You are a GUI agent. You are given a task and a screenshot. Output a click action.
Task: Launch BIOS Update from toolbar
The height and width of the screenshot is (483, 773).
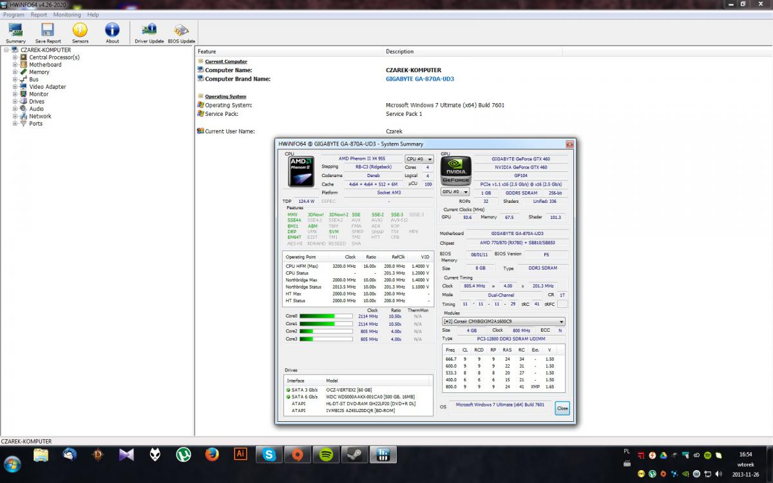[182, 32]
